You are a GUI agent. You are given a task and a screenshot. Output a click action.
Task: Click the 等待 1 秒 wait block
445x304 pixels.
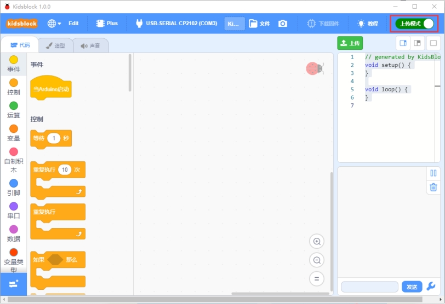click(39, 138)
